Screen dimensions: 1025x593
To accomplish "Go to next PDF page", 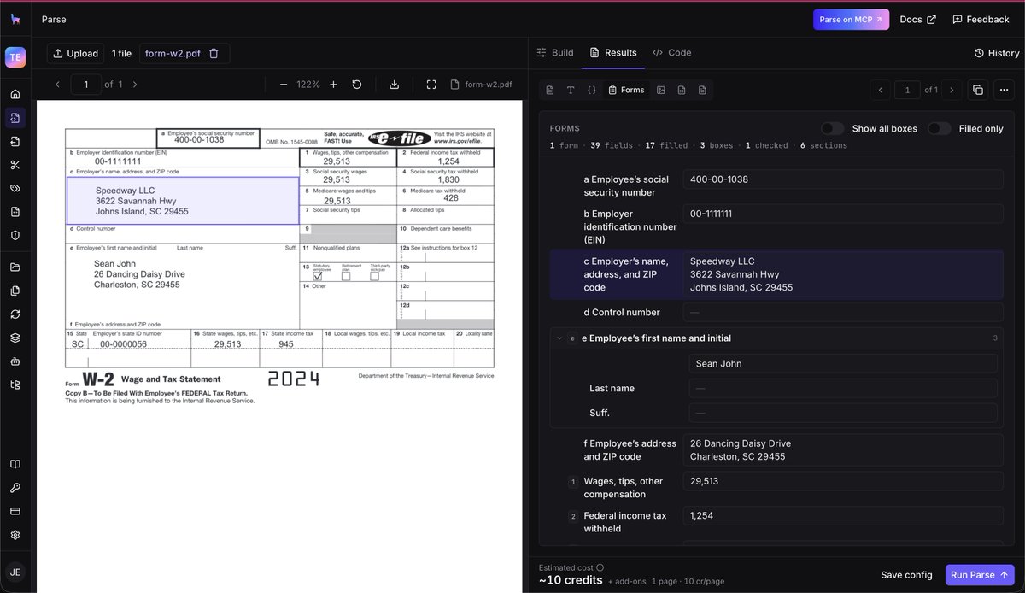I will click(x=135, y=85).
